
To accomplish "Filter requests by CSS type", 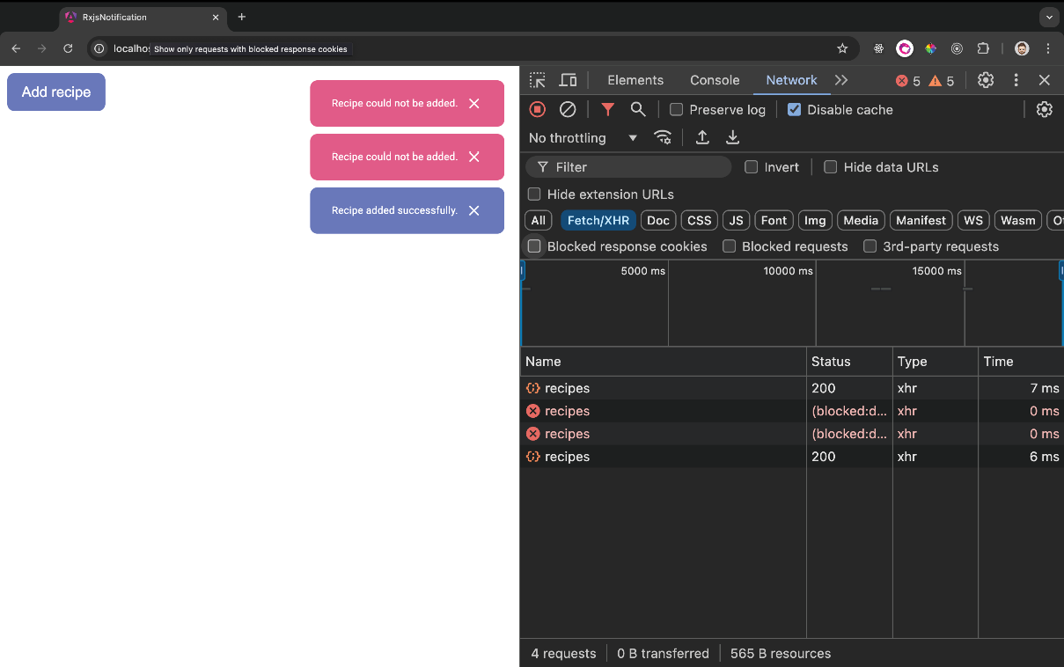I will point(699,220).
